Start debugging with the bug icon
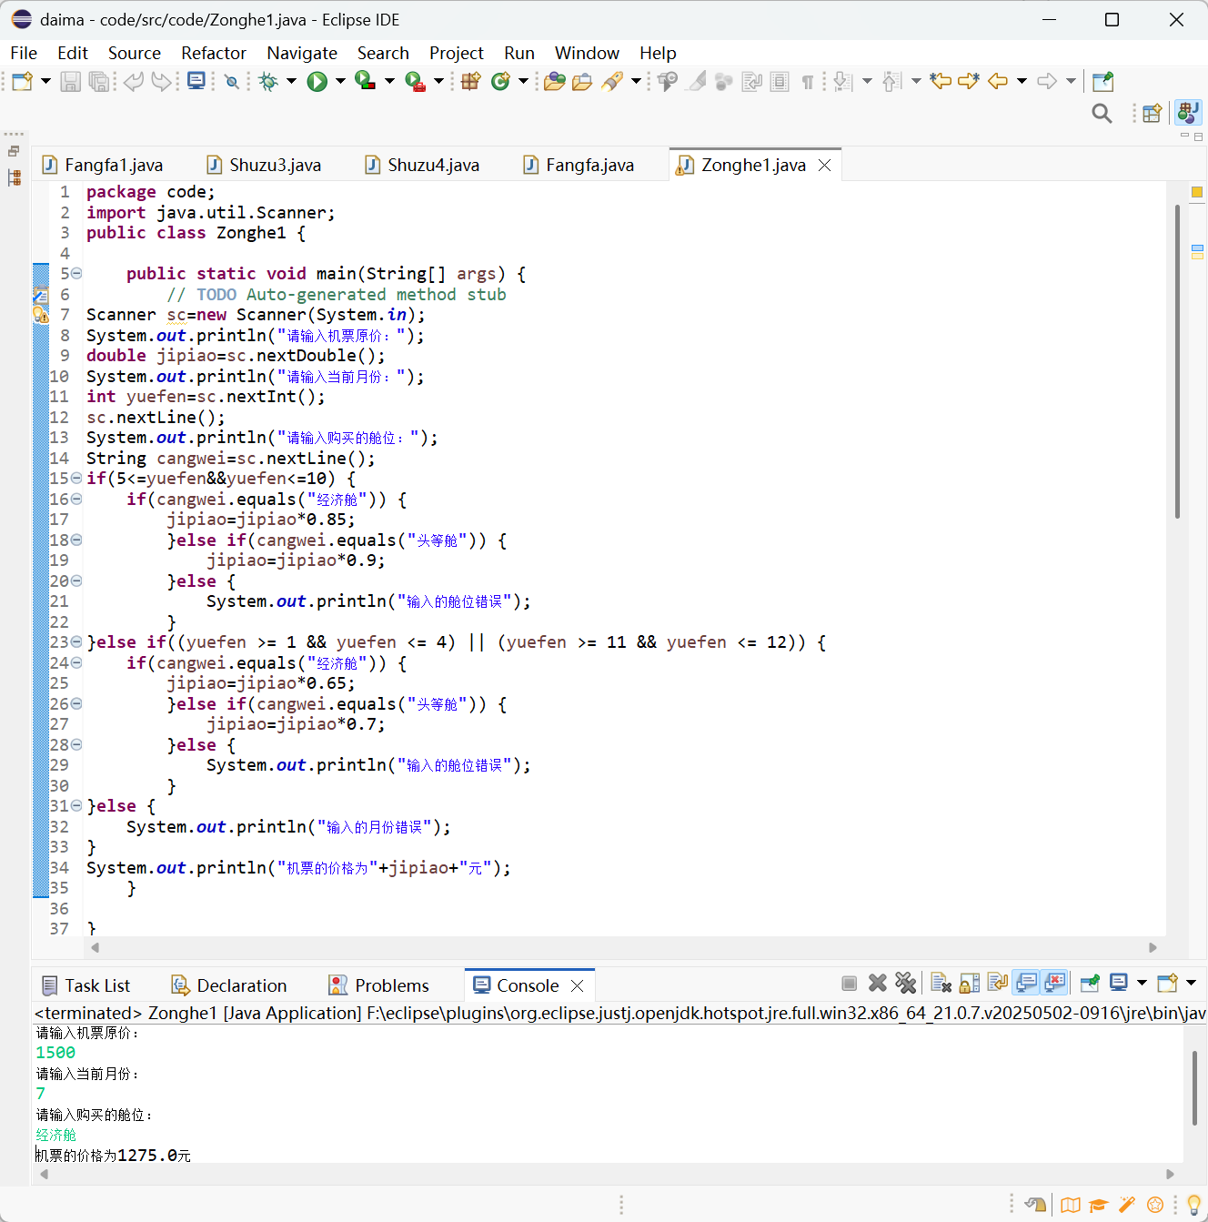The image size is (1208, 1222). 268,82
